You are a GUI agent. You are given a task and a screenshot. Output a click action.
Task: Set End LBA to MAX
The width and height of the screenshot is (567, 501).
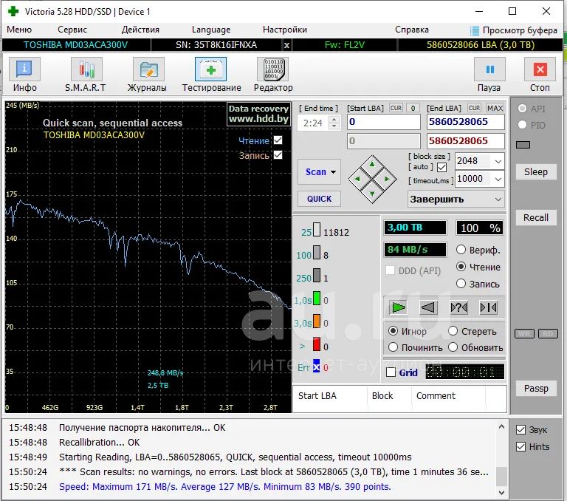[x=495, y=108]
